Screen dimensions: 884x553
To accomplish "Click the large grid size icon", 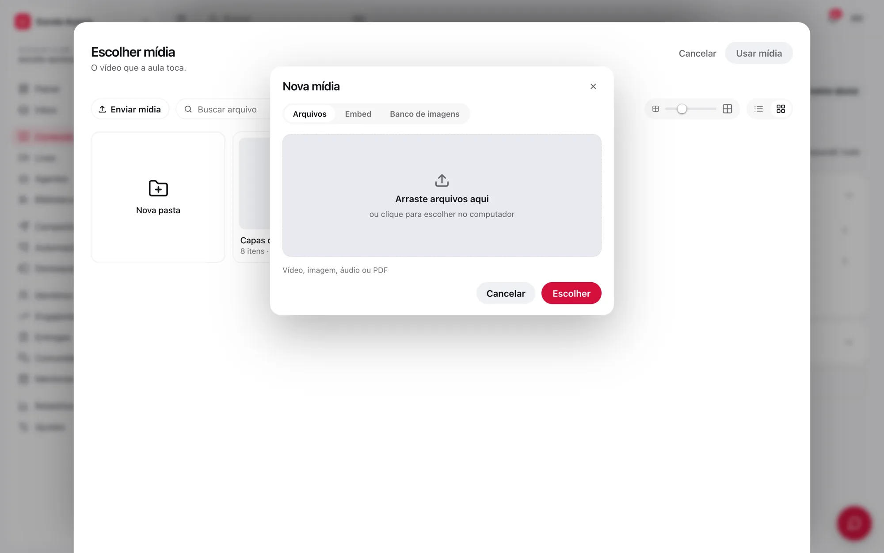I will click(727, 109).
